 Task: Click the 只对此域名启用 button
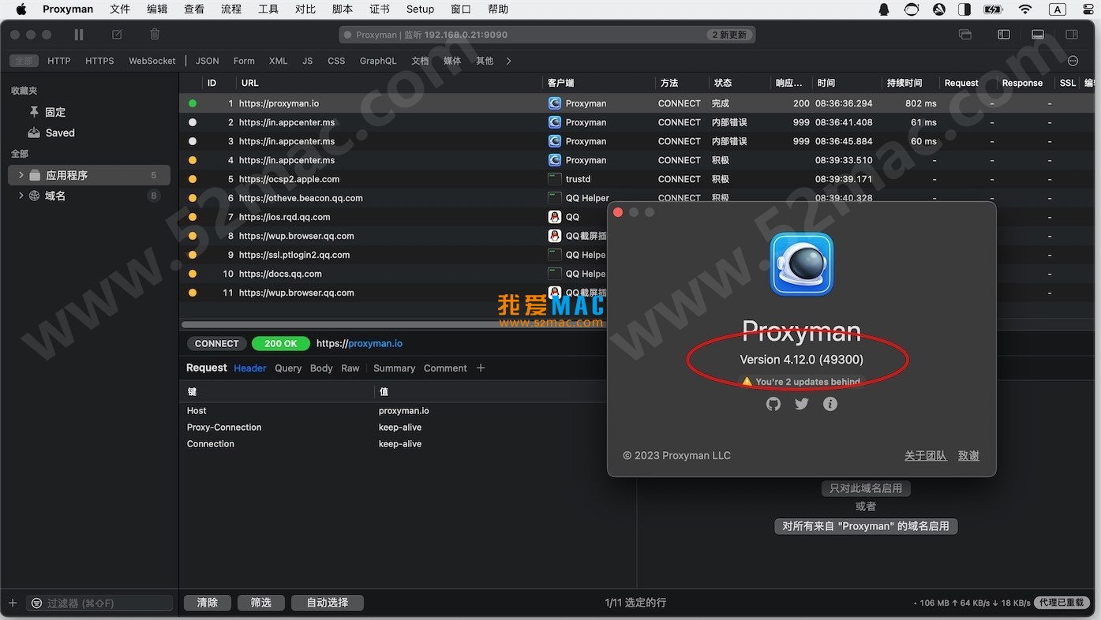(x=866, y=488)
